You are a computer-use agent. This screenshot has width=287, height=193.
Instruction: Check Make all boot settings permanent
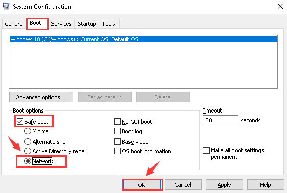coord(206,151)
